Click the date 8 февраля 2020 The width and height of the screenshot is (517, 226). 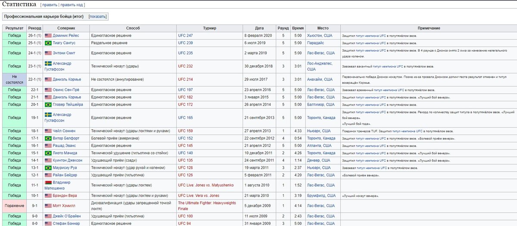[258, 36]
